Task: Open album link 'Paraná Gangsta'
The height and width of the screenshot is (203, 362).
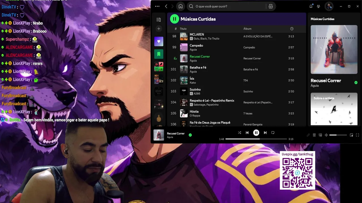Action: 253,124
